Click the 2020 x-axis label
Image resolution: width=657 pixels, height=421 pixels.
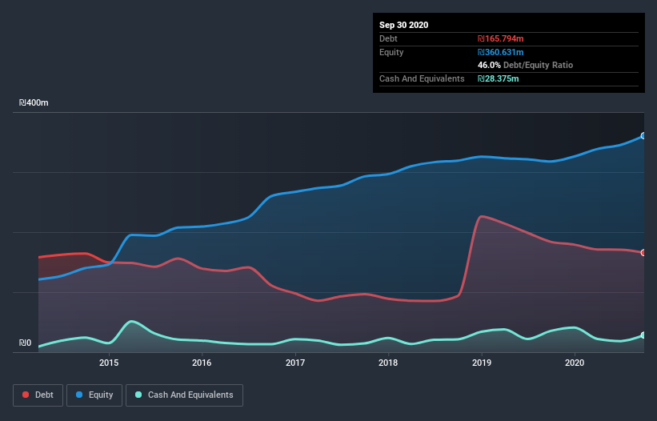[575, 363]
